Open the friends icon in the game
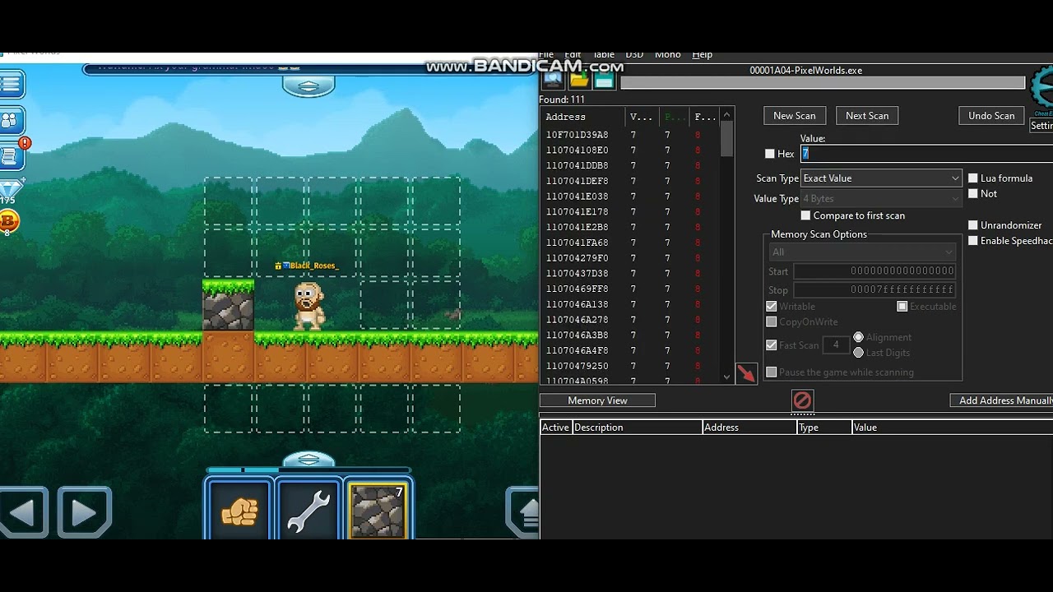Viewport: 1053px width, 592px height. point(12,121)
